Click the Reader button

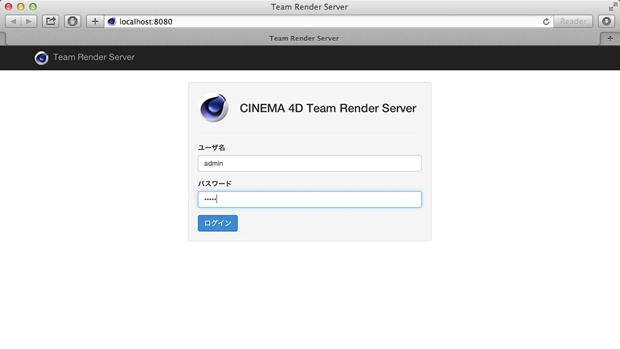[573, 21]
